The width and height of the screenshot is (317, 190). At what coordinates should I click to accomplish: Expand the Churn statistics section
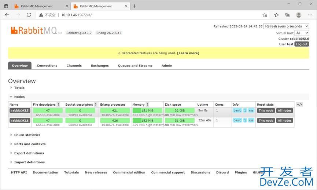tap(27, 135)
